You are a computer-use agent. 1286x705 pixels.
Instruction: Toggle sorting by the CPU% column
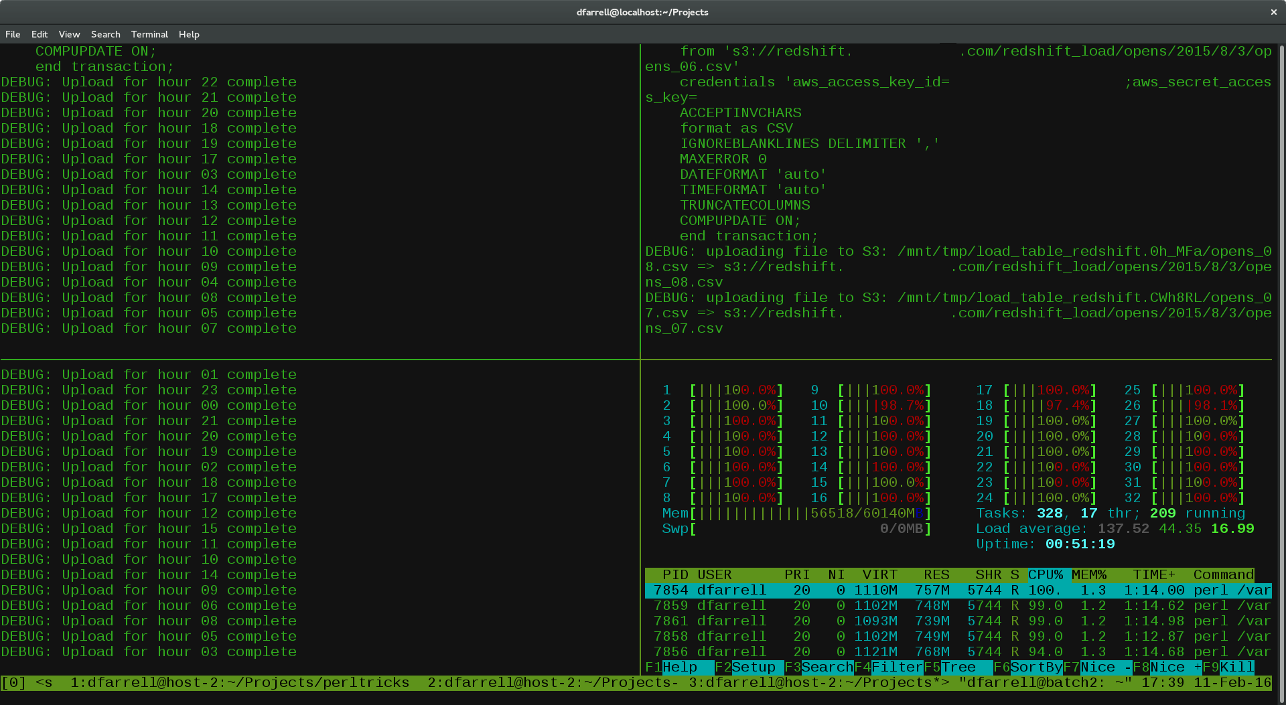(1045, 574)
